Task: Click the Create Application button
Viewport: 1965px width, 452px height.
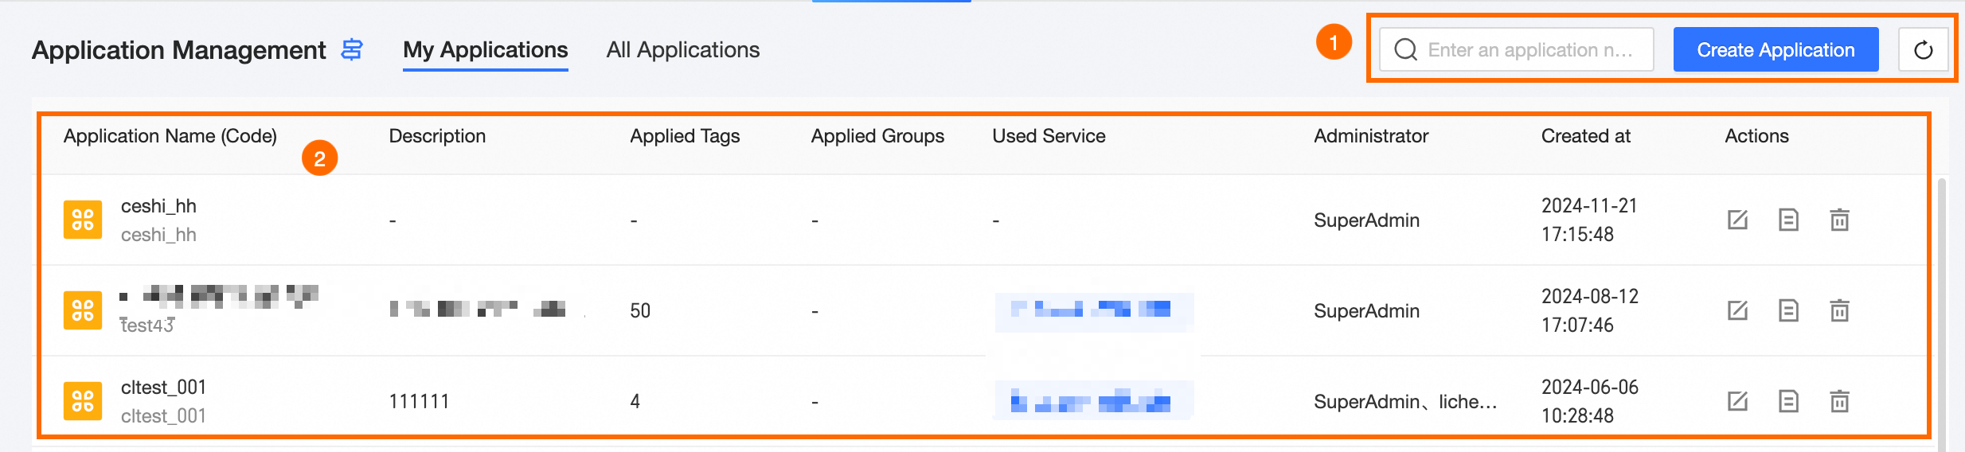Action: (1776, 50)
